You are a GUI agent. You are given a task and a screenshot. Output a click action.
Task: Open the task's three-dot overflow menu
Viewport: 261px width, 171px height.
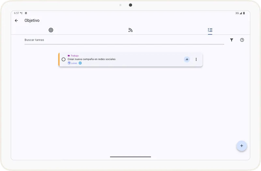(x=196, y=59)
